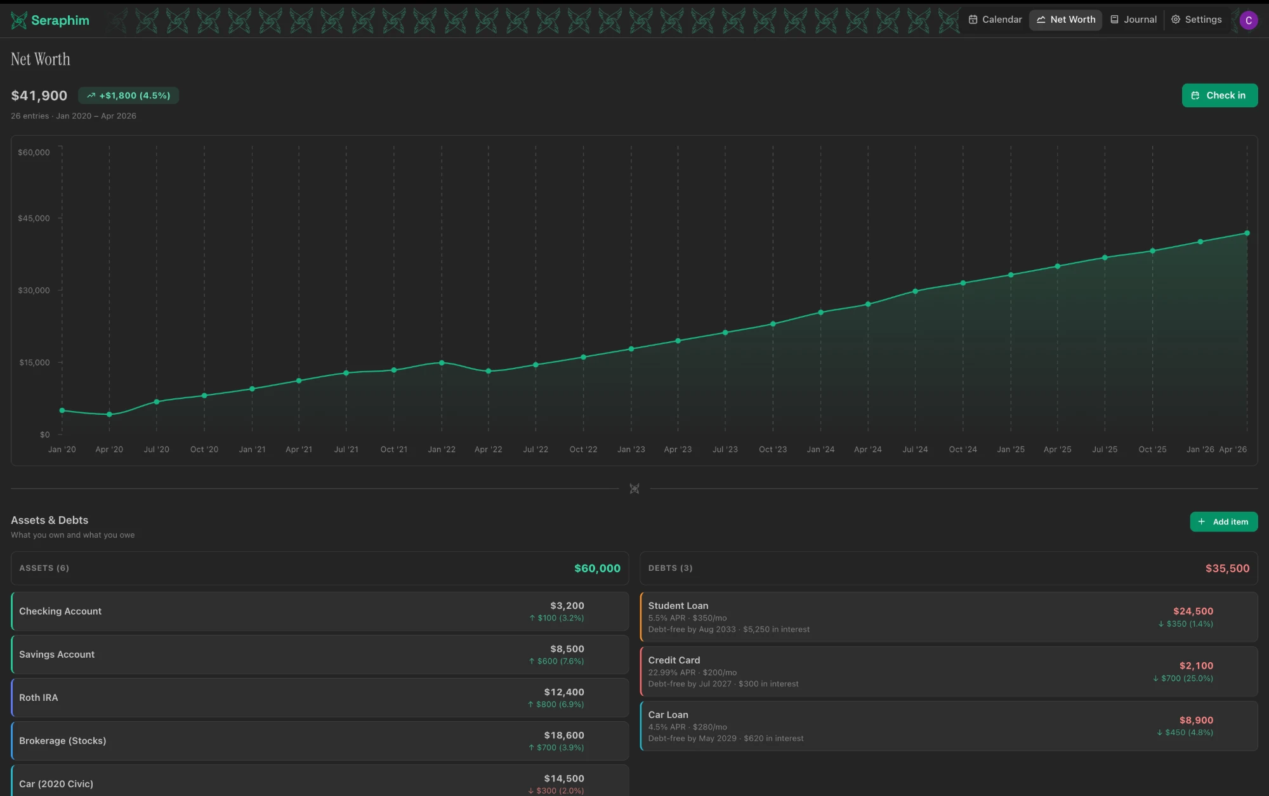Click the $12,400 Roth IRA value
The height and width of the screenshot is (796, 1269).
coord(564,693)
